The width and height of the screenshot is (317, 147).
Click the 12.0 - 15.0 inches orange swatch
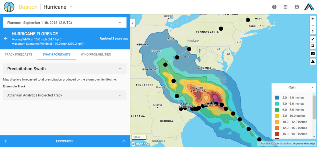click(x=277, y=128)
